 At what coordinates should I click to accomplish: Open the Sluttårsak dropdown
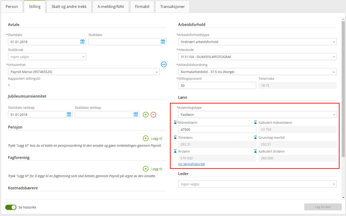[47, 57]
